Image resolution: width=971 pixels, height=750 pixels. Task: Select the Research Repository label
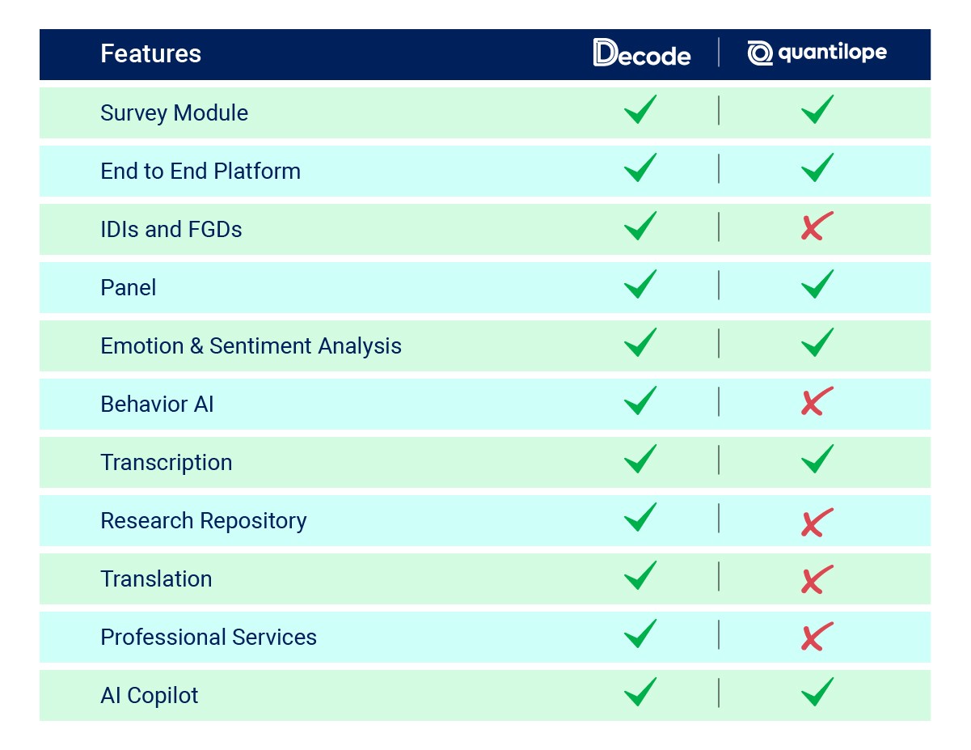tap(204, 520)
